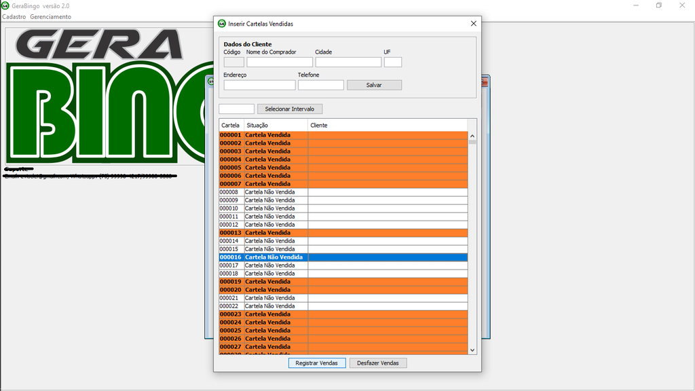Viewport: 695px width, 391px height.
Task: Focus the Código field
Action: point(233,62)
